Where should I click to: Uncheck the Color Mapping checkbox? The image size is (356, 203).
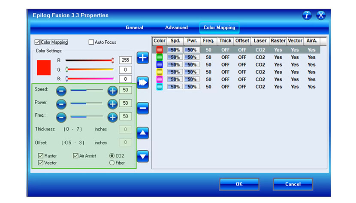point(37,42)
